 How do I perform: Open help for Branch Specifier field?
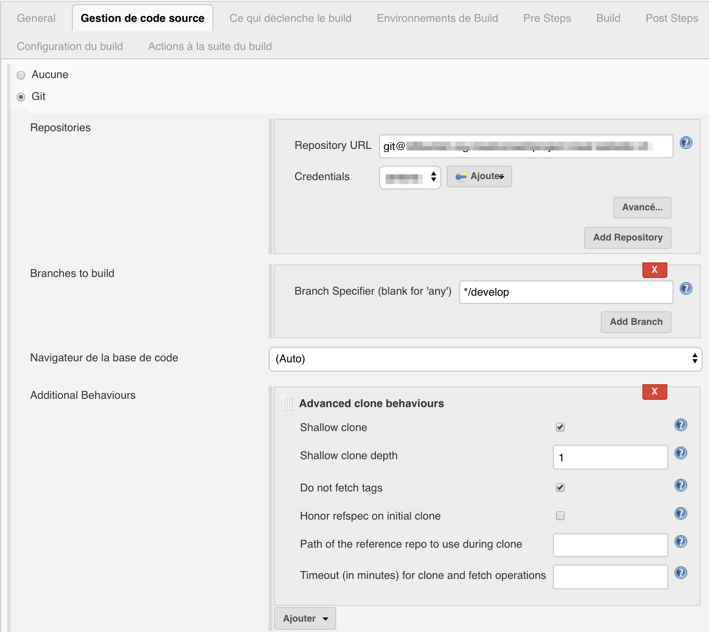click(x=686, y=288)
